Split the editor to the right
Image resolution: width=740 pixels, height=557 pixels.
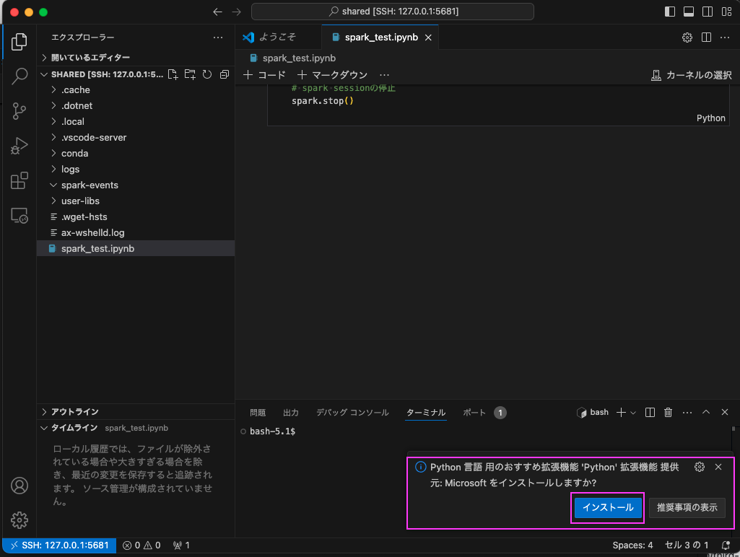706,38
